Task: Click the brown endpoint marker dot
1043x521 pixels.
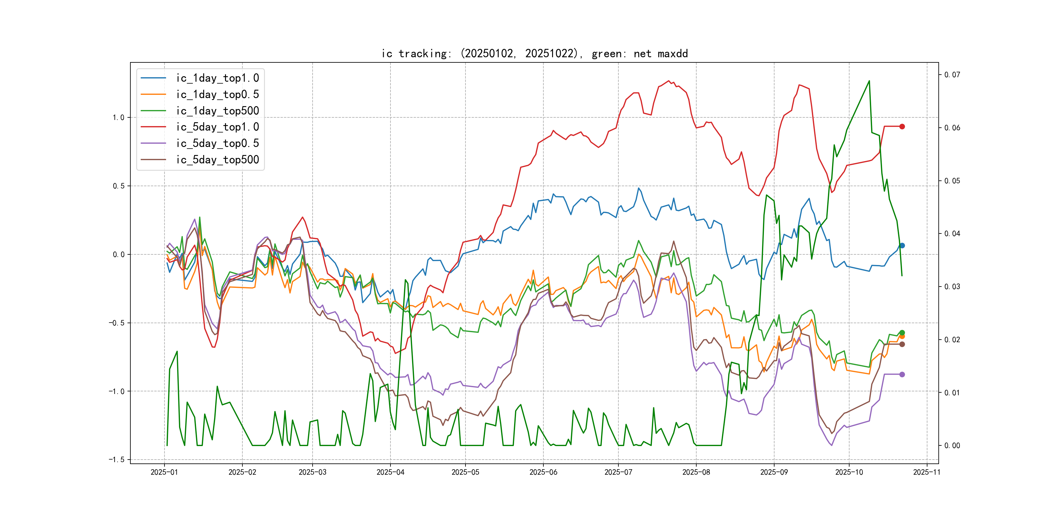Action: (x=902, y=344)
